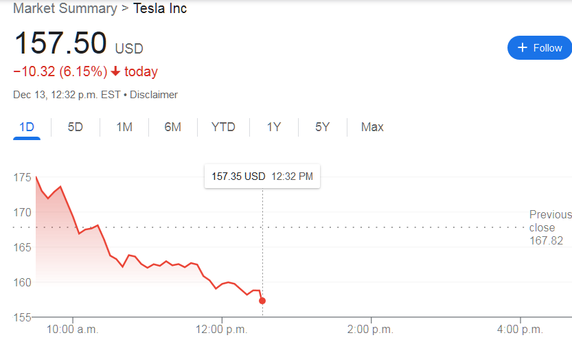
Task: Open the YTD chart view
Action: pyautogui.click(x=223, y=127)
